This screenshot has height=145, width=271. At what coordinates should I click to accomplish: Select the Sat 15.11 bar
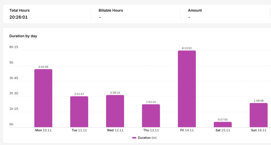223,124
